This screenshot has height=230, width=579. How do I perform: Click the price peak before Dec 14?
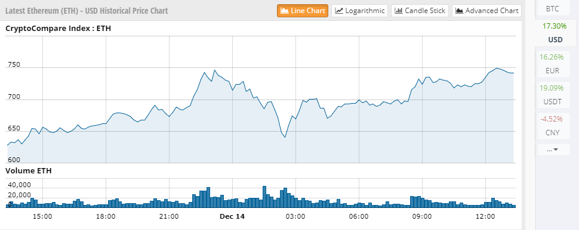215,70
